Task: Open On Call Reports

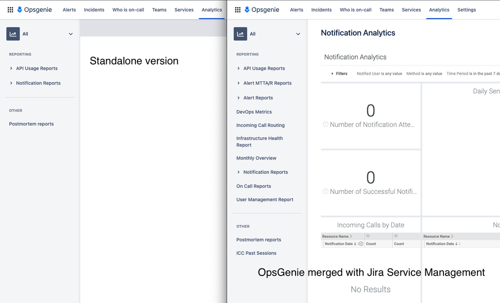Action: [254, 186]
